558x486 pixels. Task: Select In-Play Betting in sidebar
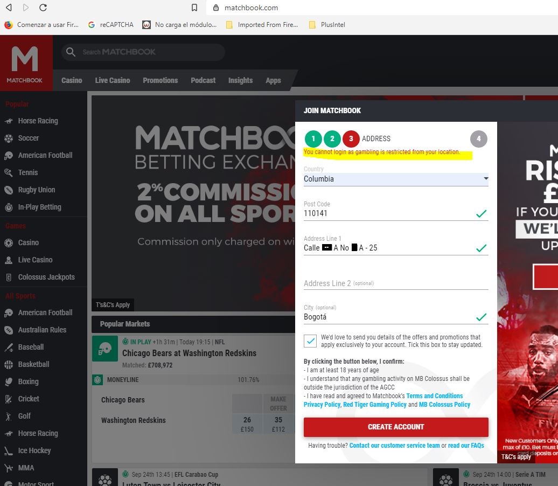click(44, 207)
